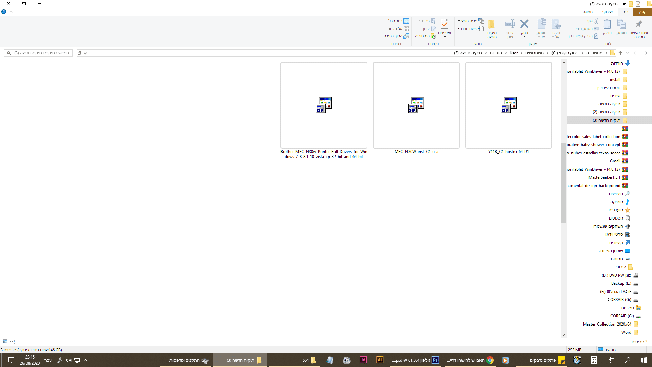Click the Delete (מחק) red X icon
The width and height of the screenshot is (652, 367).
click(524, 24)
